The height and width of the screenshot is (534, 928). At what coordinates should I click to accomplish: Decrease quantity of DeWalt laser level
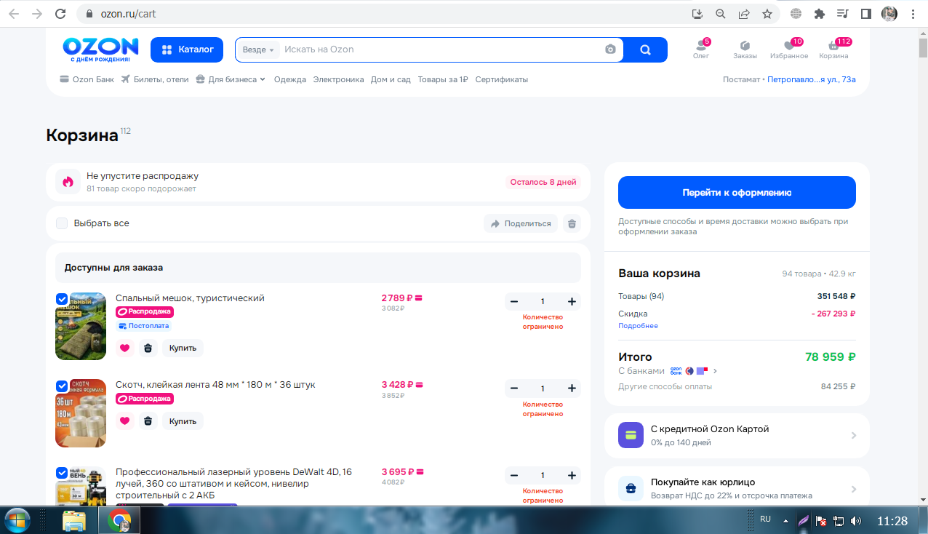(x=514, y=475)
